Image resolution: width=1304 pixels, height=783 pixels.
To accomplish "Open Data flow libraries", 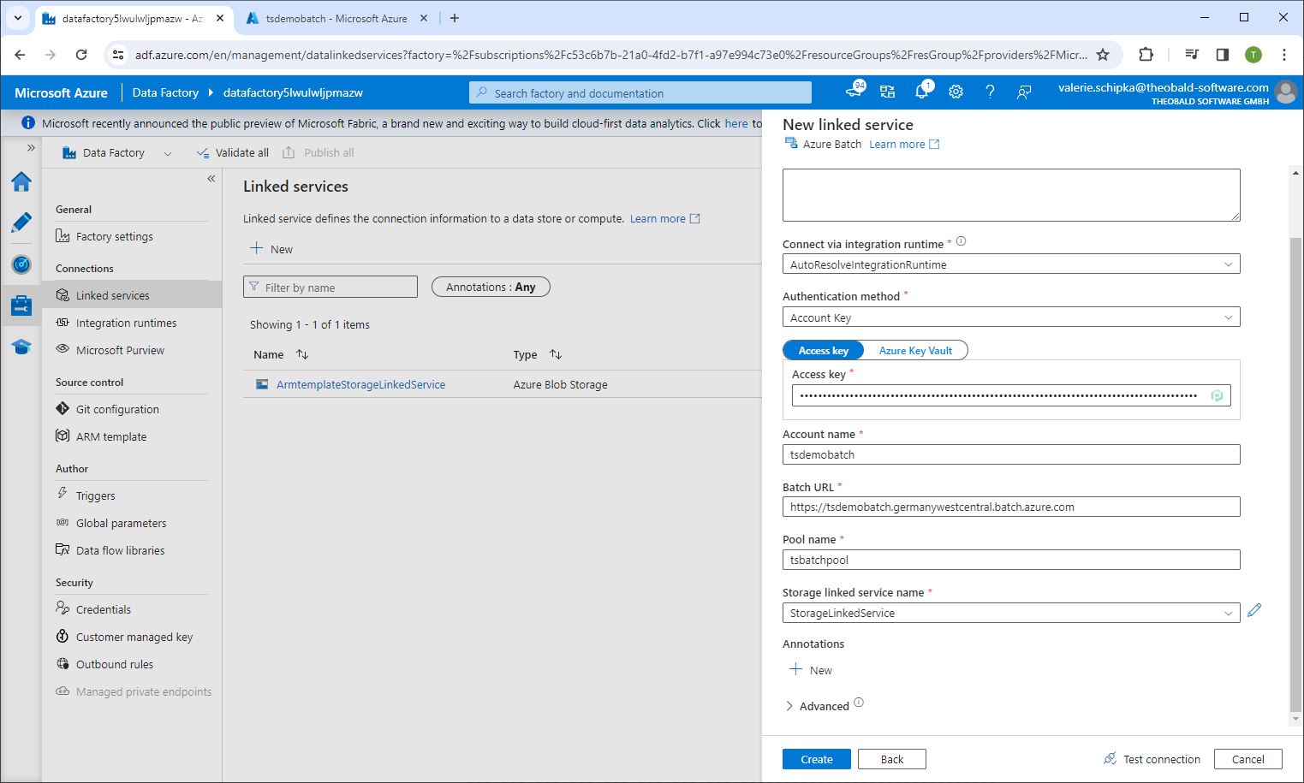I will [120, 550].
